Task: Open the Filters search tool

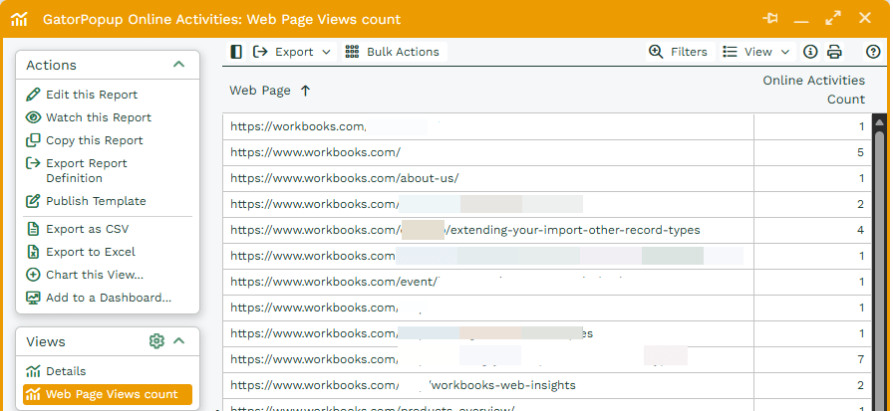Action: pos(678,52)
